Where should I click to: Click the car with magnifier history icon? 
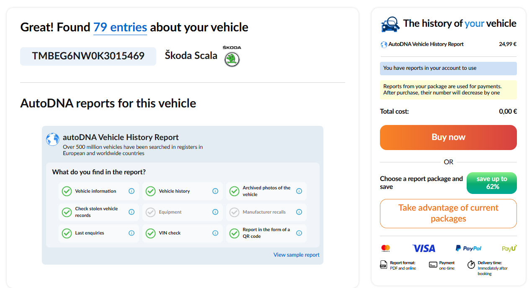(390, 24)
